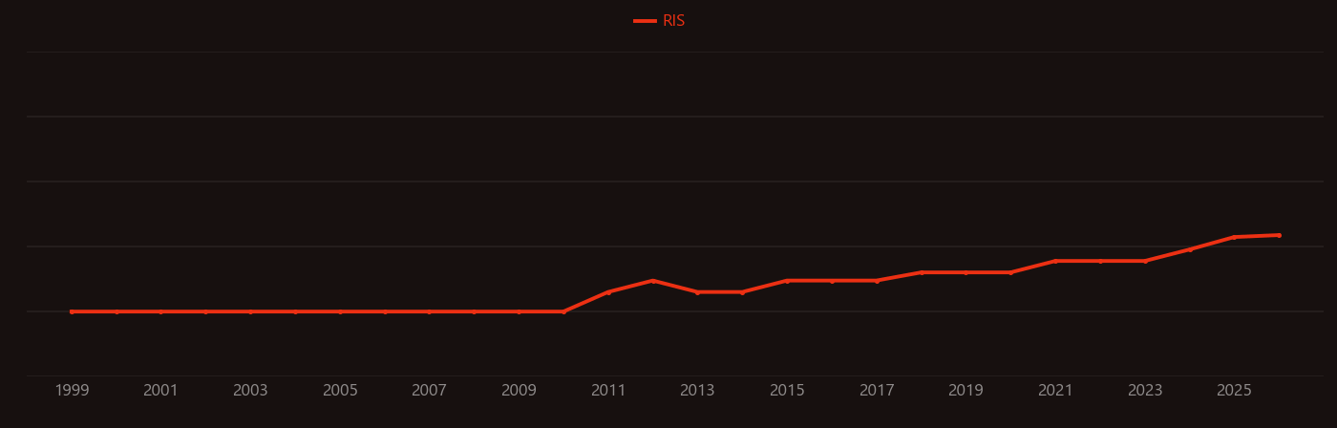Click the 2015 x-axis label
Image resolution: width=1337 pixels, height=428 pixels.
(787, 391)
